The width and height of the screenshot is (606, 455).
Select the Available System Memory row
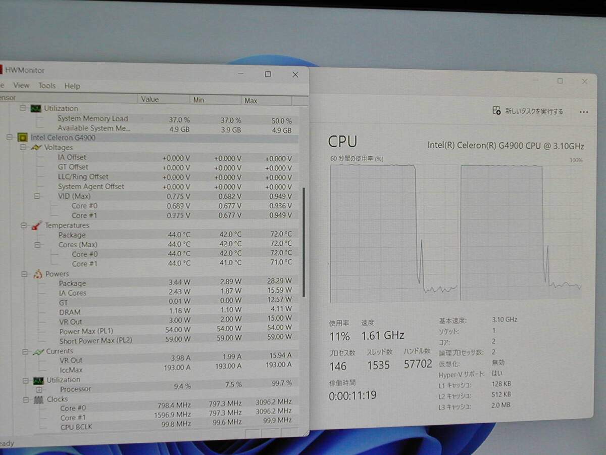pos(149,128)
